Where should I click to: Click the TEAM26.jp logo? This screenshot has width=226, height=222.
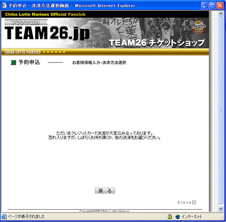pos(47,33)
